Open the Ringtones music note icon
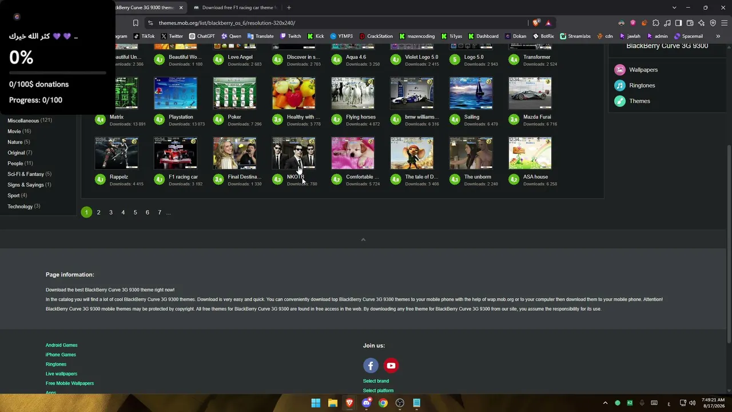The image size is (732, 412). click(x=620, y=85)
